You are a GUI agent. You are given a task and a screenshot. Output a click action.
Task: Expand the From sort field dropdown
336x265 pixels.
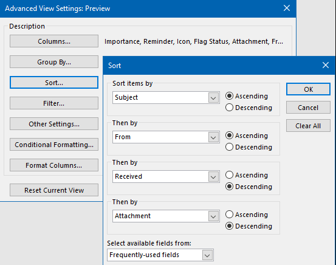[213, 137]
